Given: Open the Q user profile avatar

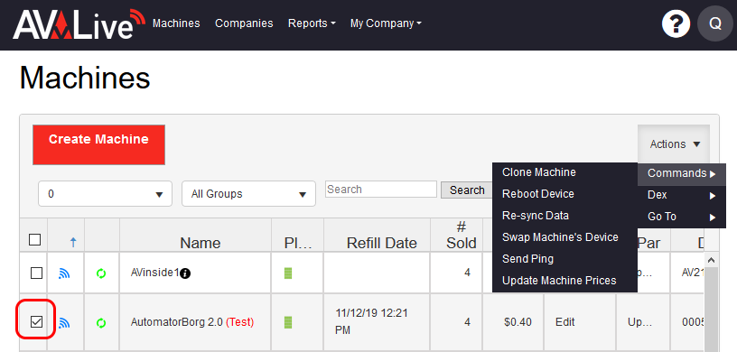Looking at the screenshot, I should (715, 23).
